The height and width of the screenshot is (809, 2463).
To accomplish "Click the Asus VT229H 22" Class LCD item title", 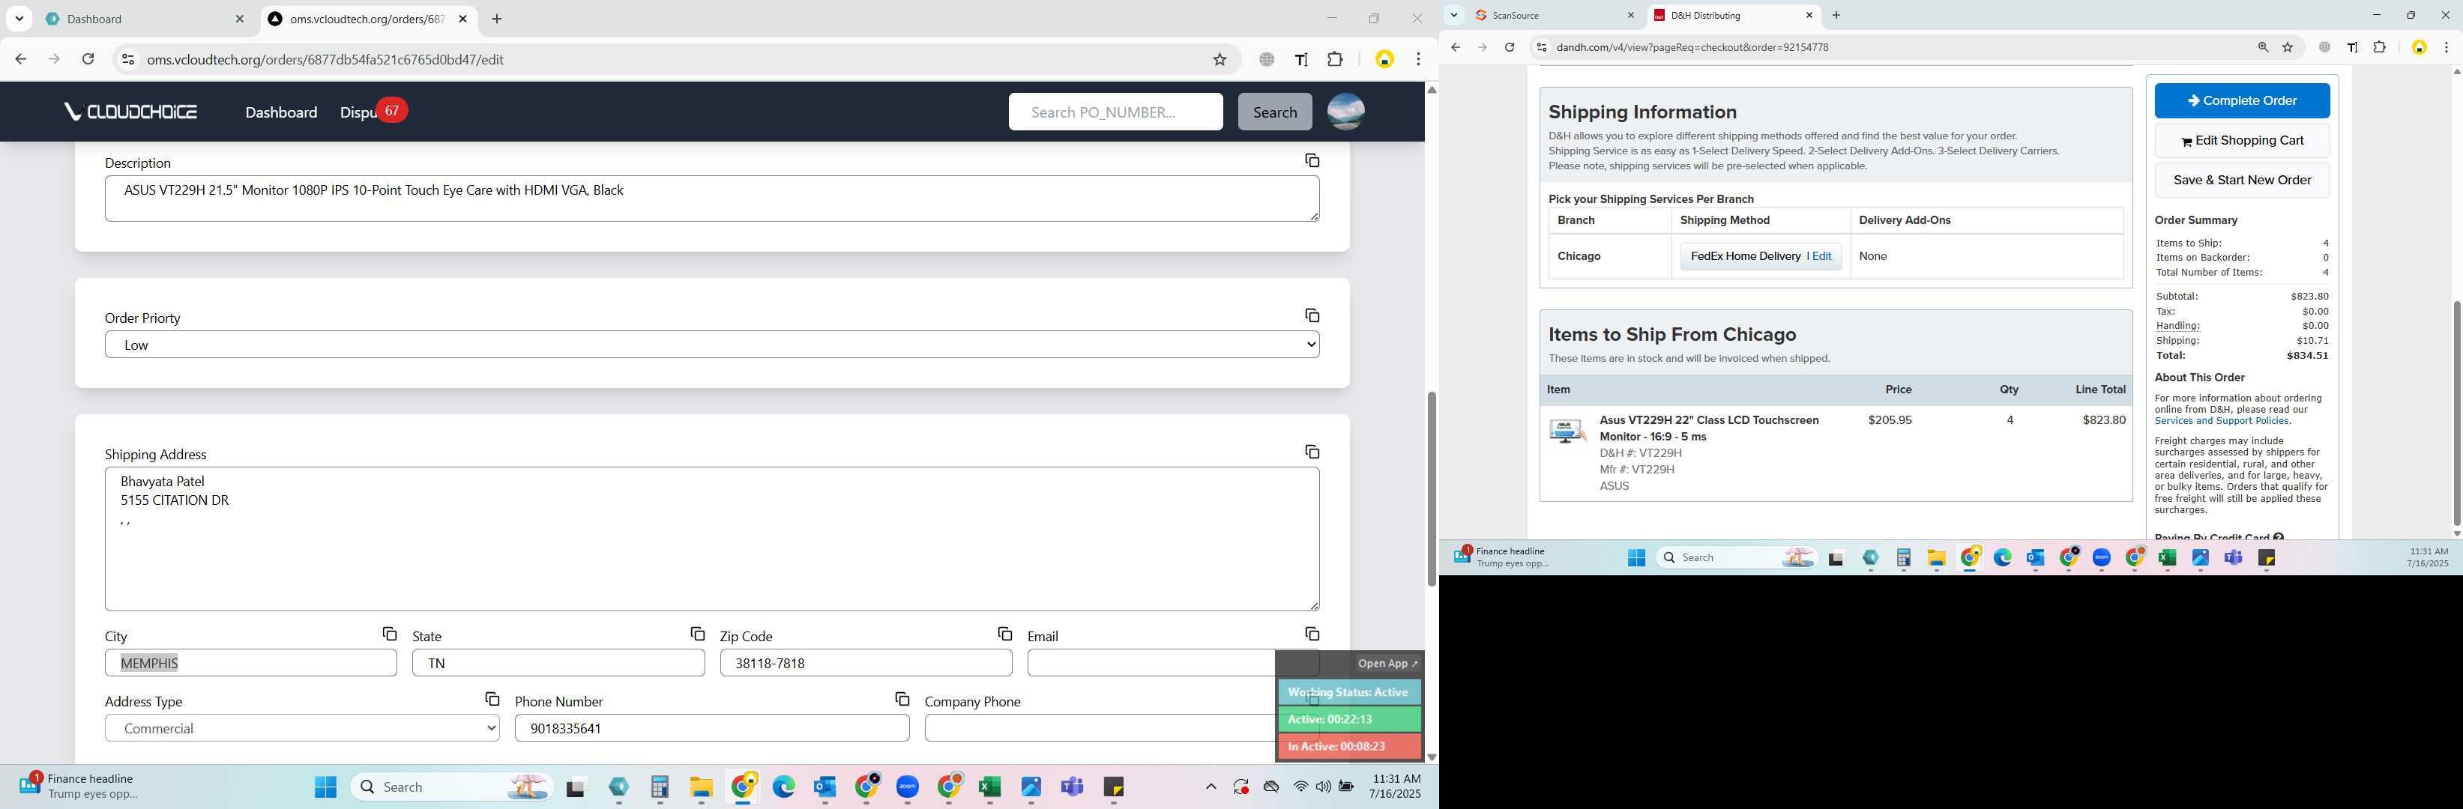I will tap(1709, 428).
